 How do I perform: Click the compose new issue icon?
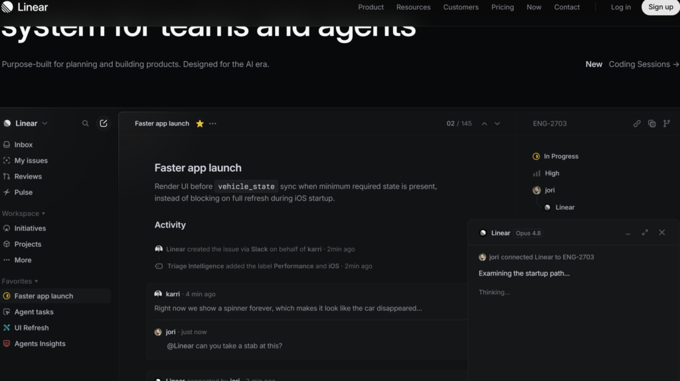pyautogui.click(x=103, y=123)
